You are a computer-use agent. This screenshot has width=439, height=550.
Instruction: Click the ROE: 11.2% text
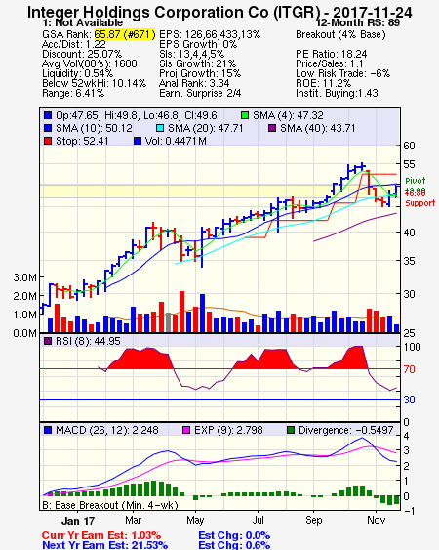click(323, 83)
